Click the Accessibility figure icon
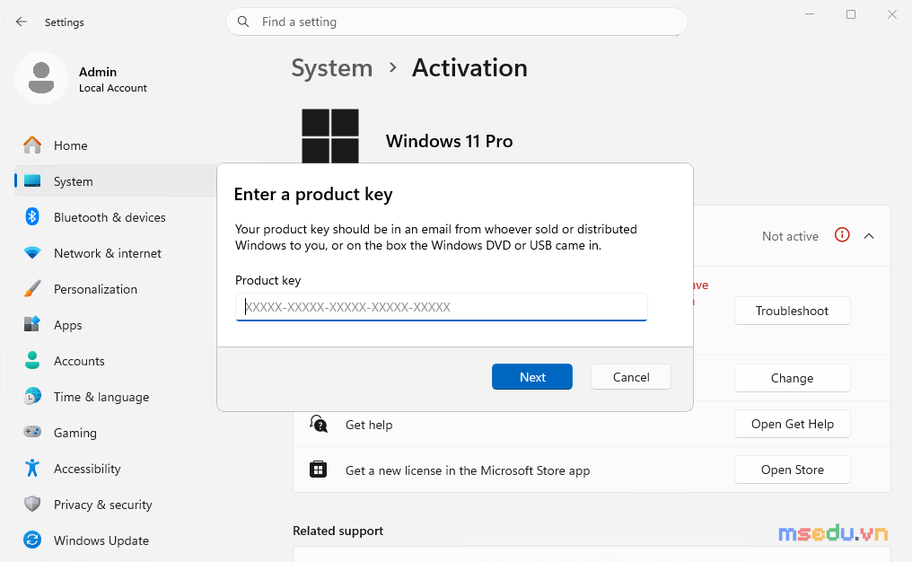The height and width of the screenshot is (562, 912). (32, 469)
